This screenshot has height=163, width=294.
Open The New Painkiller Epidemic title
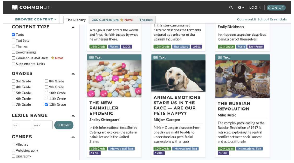[104, 108]
